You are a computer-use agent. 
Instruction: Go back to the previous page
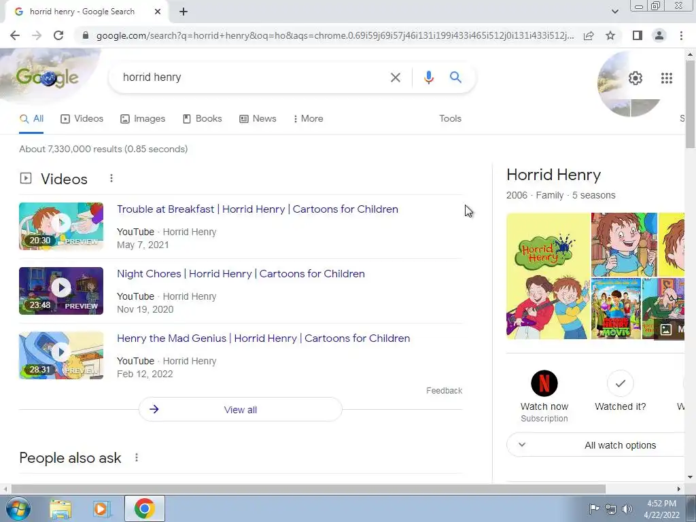click(15, 35)
